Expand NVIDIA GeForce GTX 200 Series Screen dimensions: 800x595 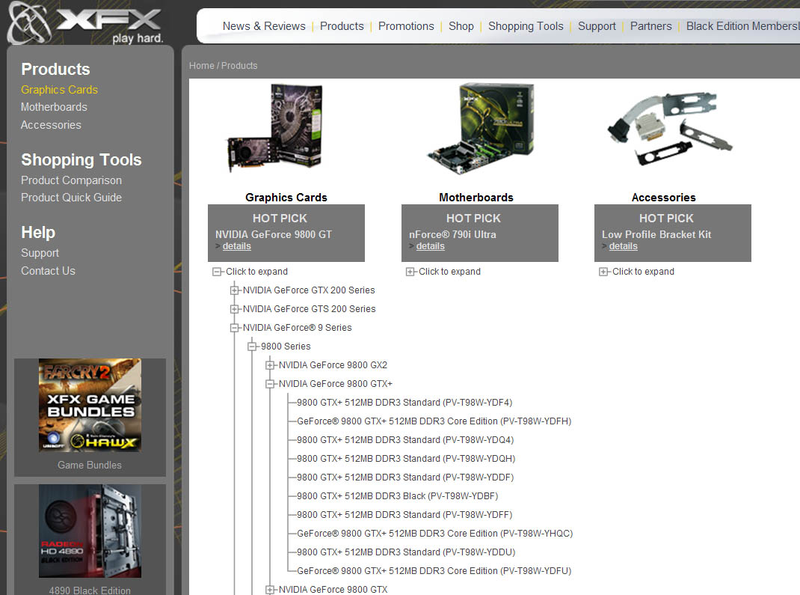click(234, 290)
